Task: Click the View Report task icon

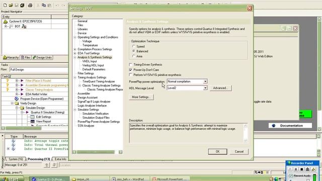Action: click(32, 121)
